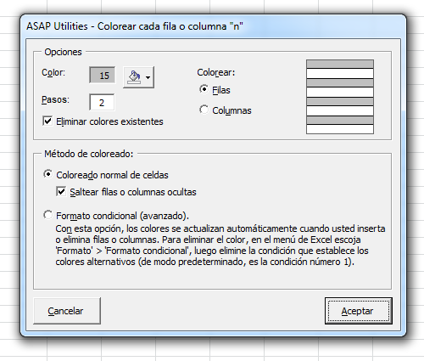Toggle Saltear filas o columnas ocultas
The image size is (424, 361).
click(x=61, y=192)
